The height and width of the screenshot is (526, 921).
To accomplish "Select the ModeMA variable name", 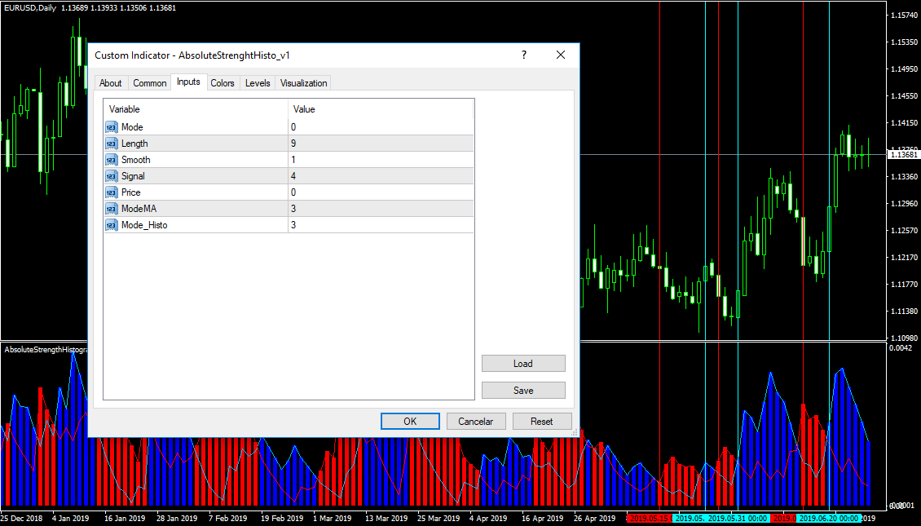I will point(139,209).
